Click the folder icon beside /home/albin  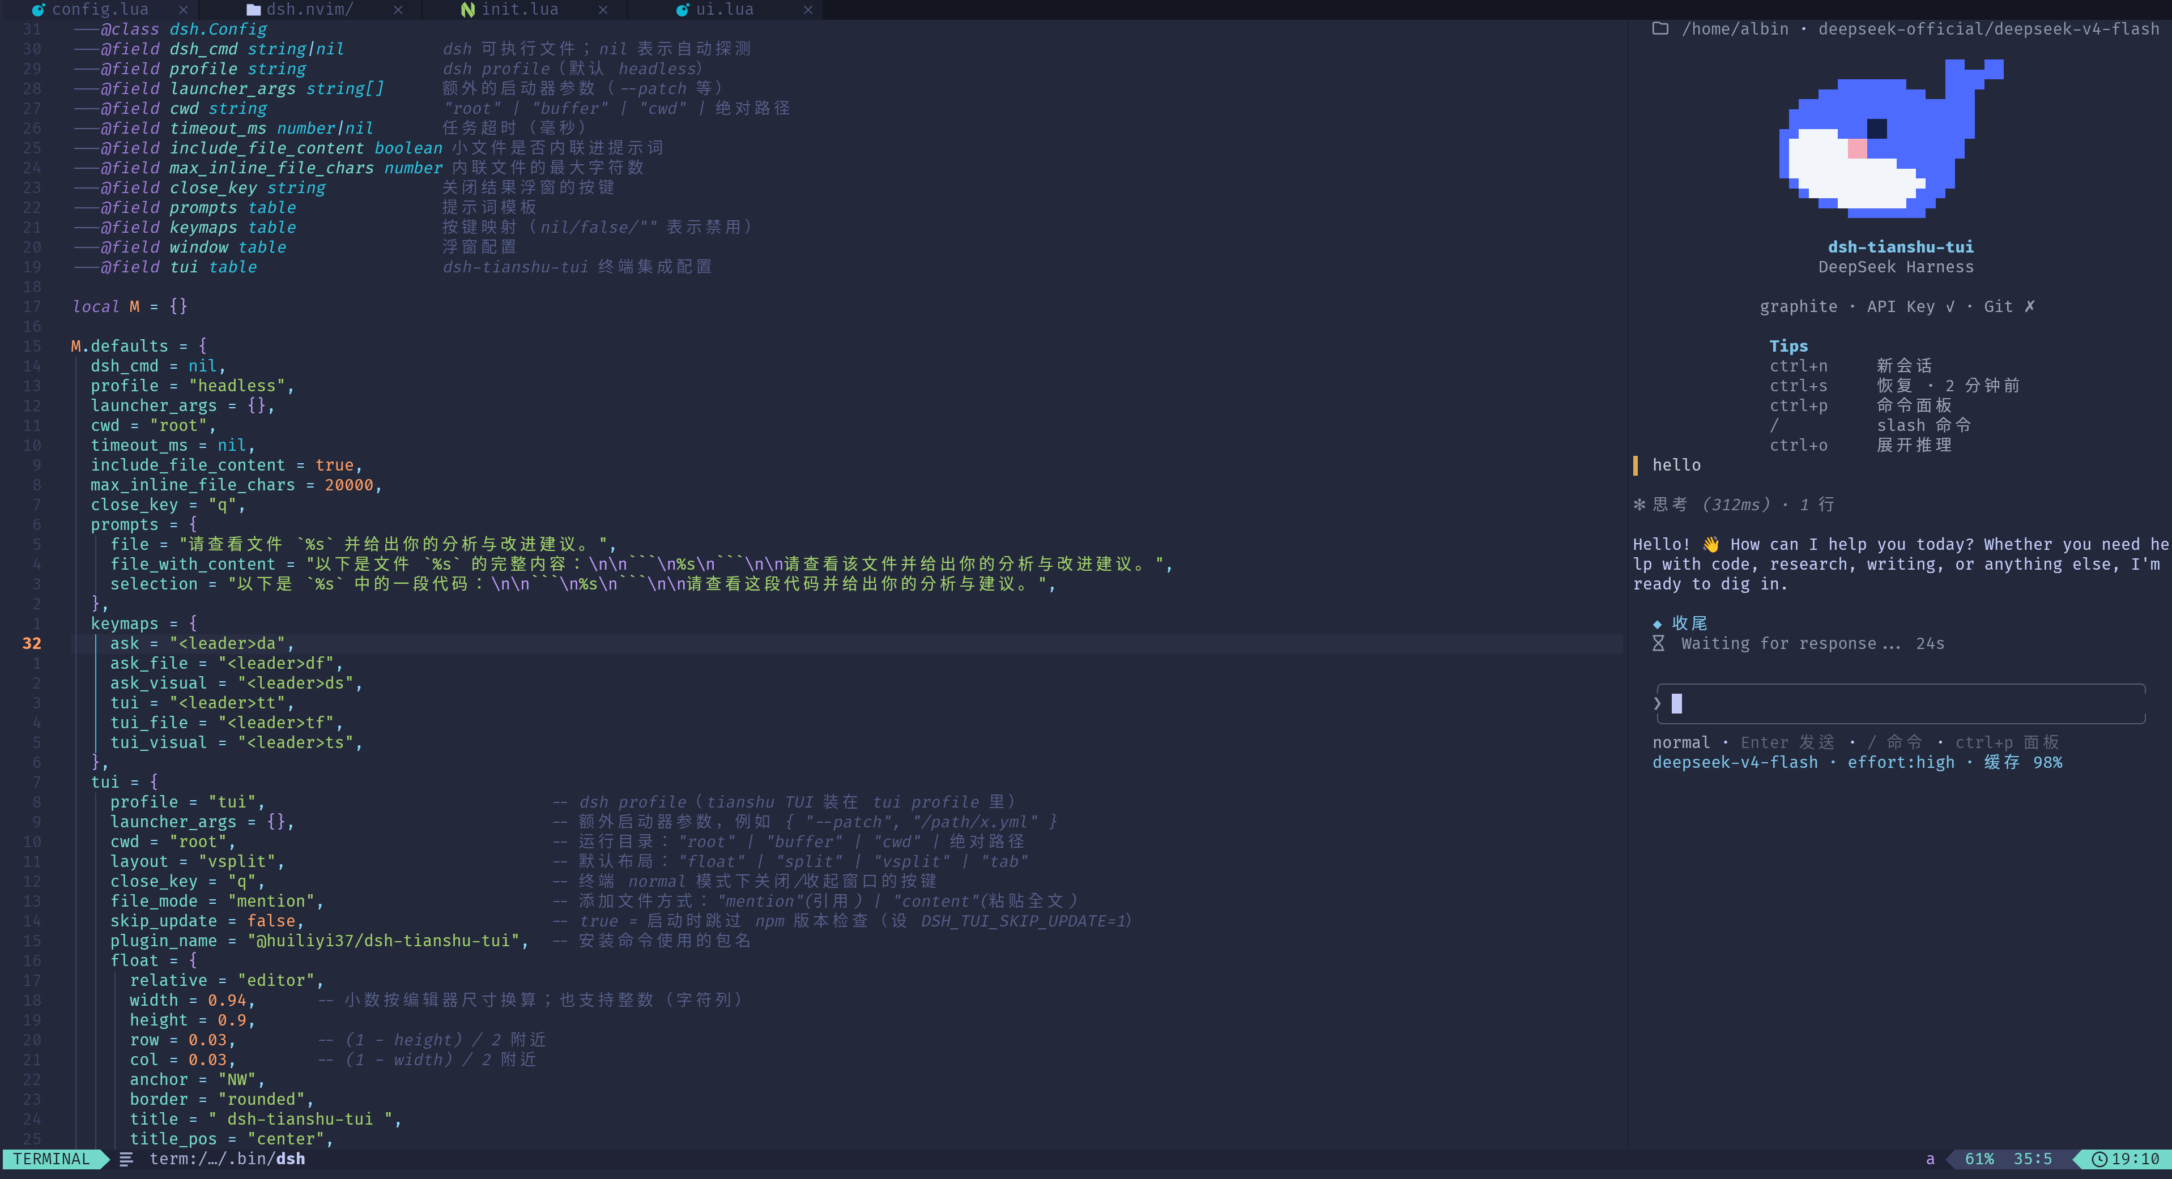point(1659,29)
